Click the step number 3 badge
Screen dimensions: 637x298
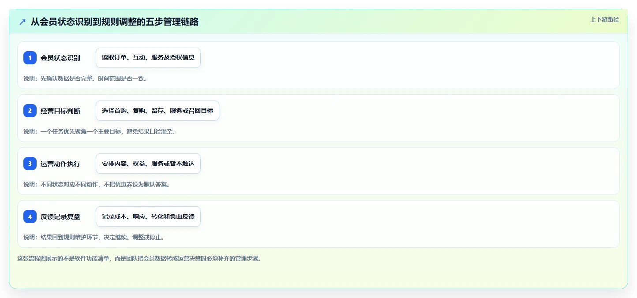coord(30,164)
